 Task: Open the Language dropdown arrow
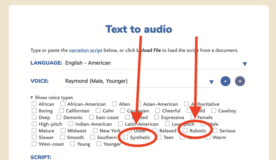click(x=244, y=64)
